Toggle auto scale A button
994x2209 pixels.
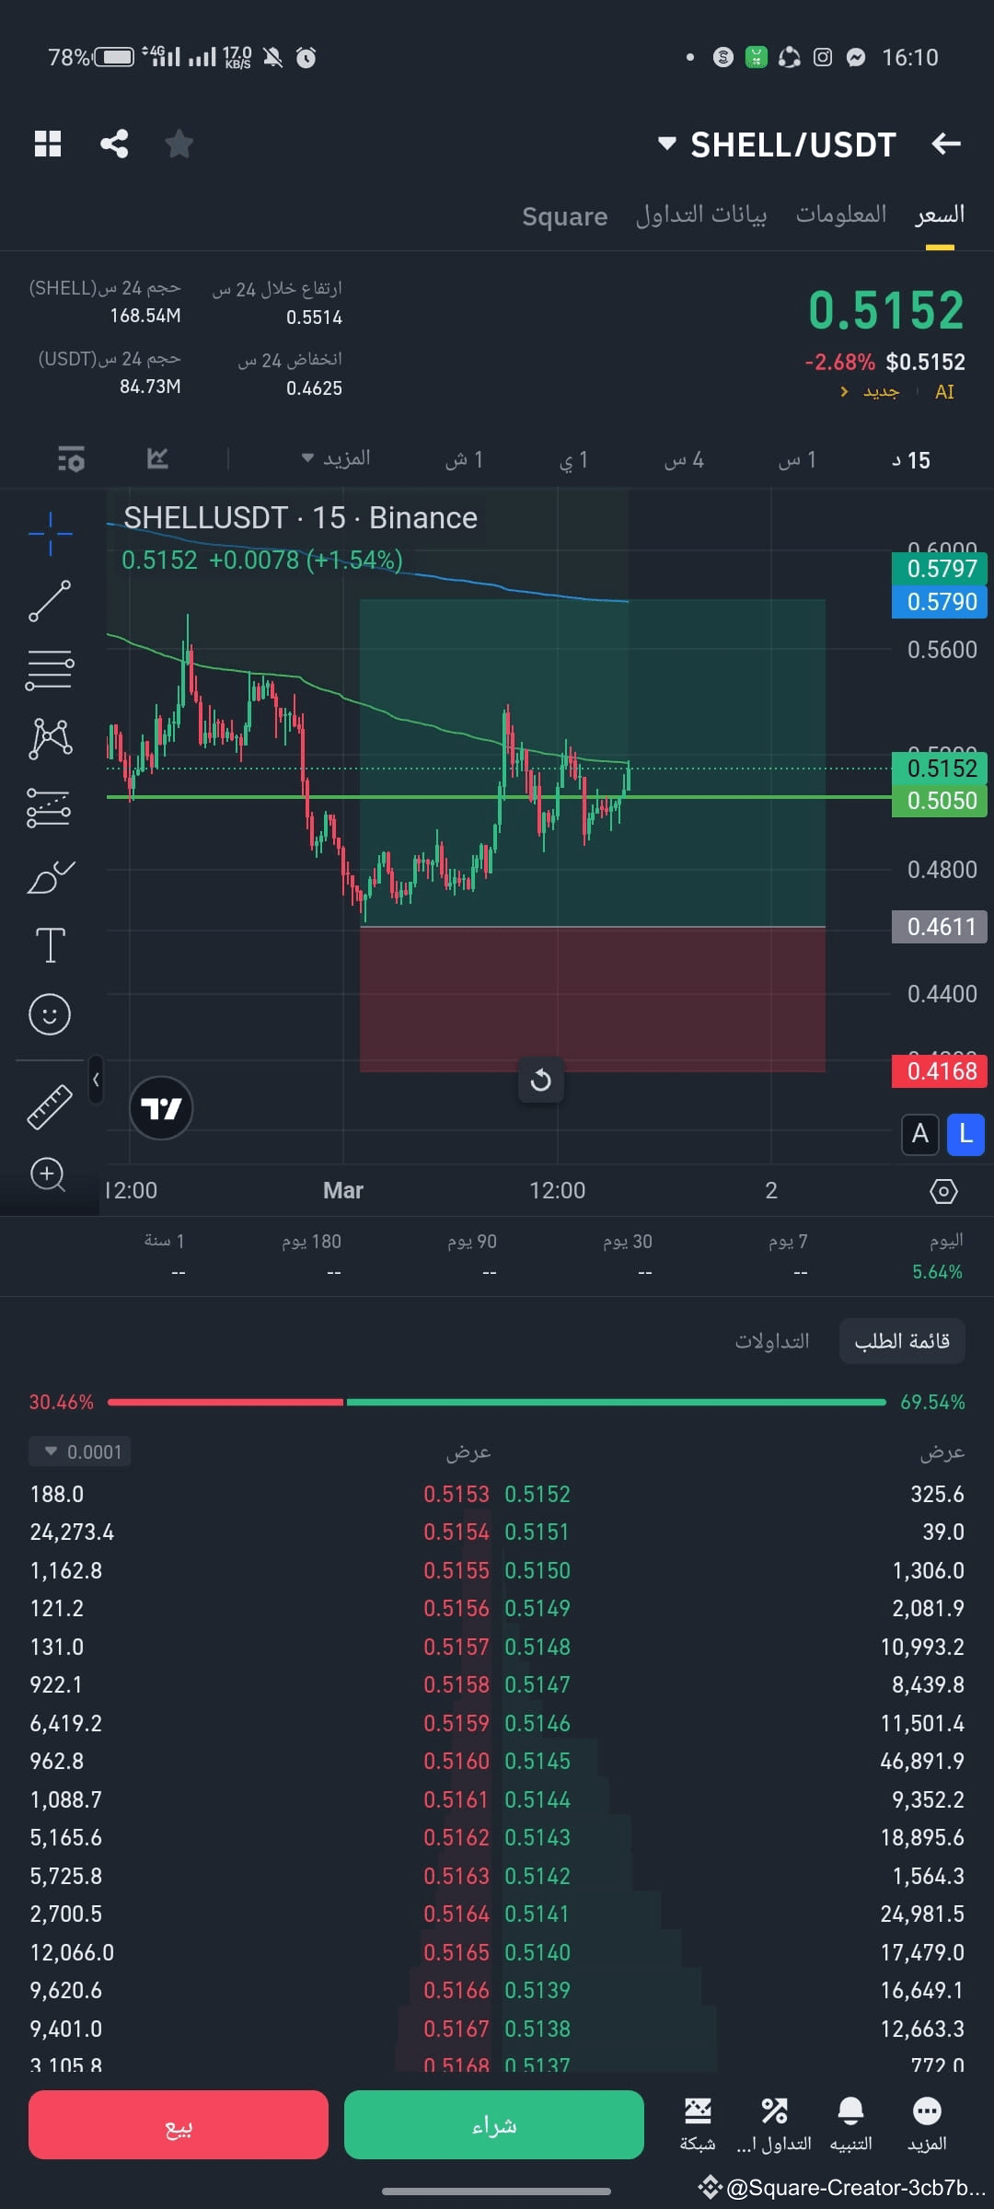tap(920, 1134)
